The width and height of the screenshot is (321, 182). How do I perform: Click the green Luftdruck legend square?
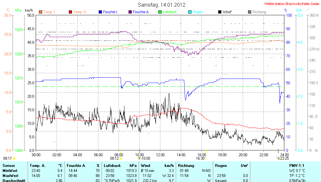(160, 12)
